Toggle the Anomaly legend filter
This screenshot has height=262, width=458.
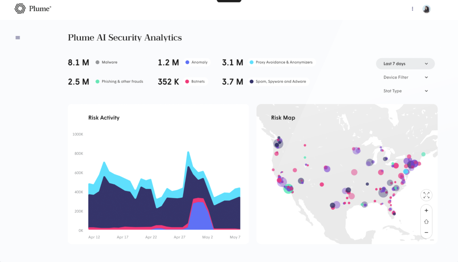tap(196, 62)
